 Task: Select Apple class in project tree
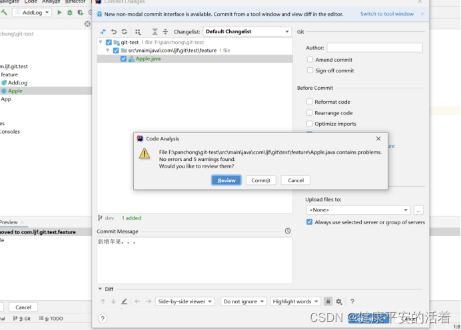tap(15, 90)
